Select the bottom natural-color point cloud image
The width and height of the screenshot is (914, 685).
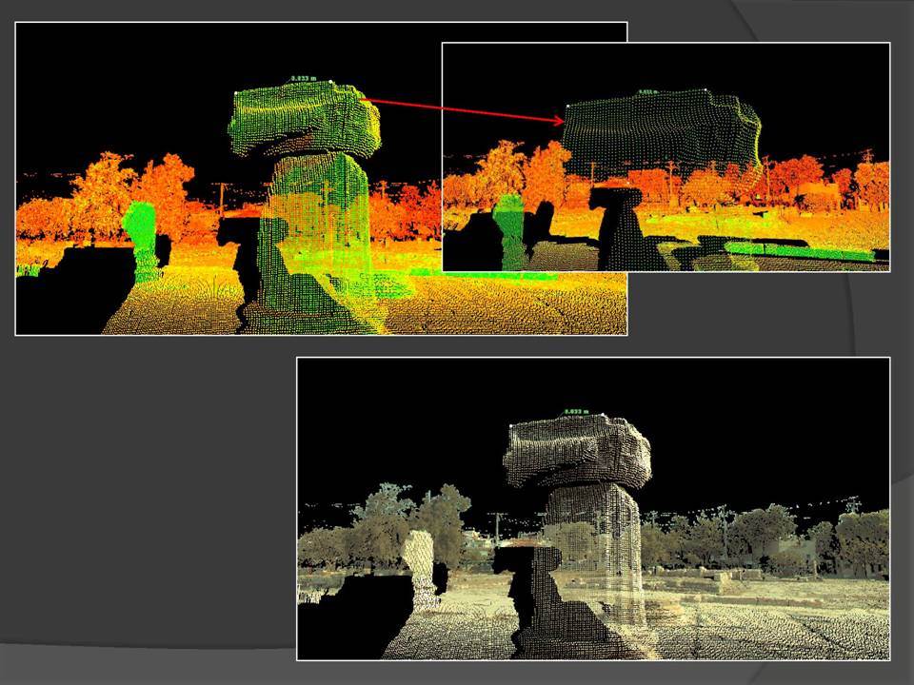(x=593, y=508)
